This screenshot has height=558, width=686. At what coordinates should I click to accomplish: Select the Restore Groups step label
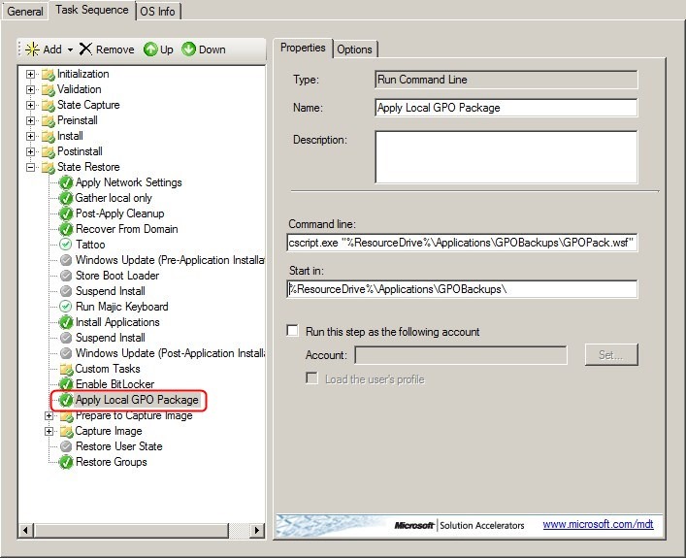[x=112, y=462]
